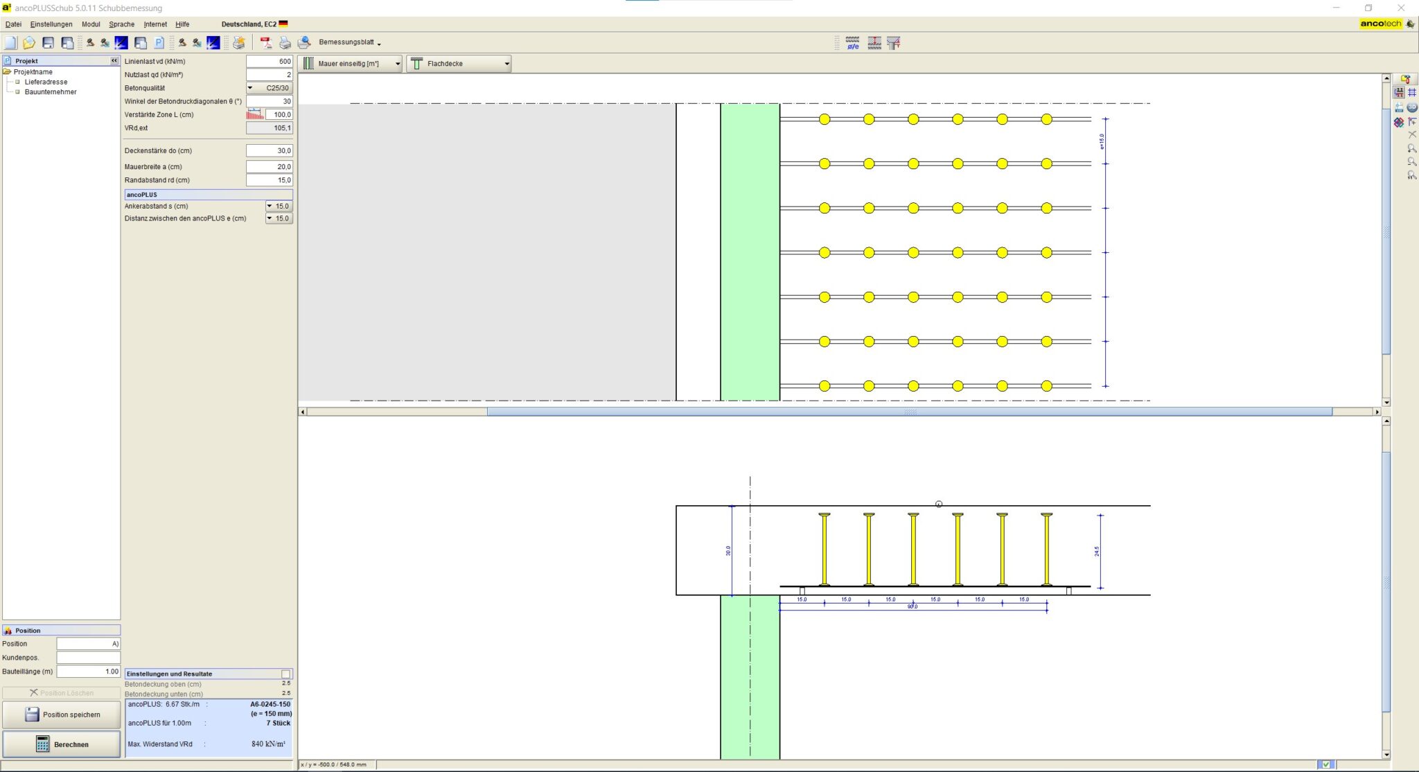Viewport: 1419px width, 772px height.
Task: Open the Betonqualität C25/30 dropdown
Action: [x=270, y=88]
